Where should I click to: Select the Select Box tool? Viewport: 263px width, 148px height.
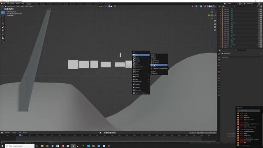3,13
